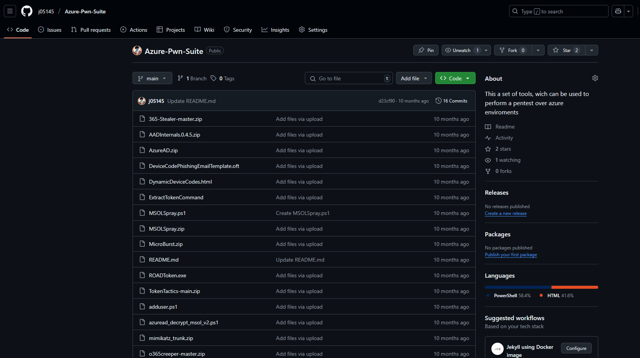Image resolution: width=640 pixels, height=358 pixels.
Task: Click file icon beside MSOLSpray.zip
Action: 142,228
